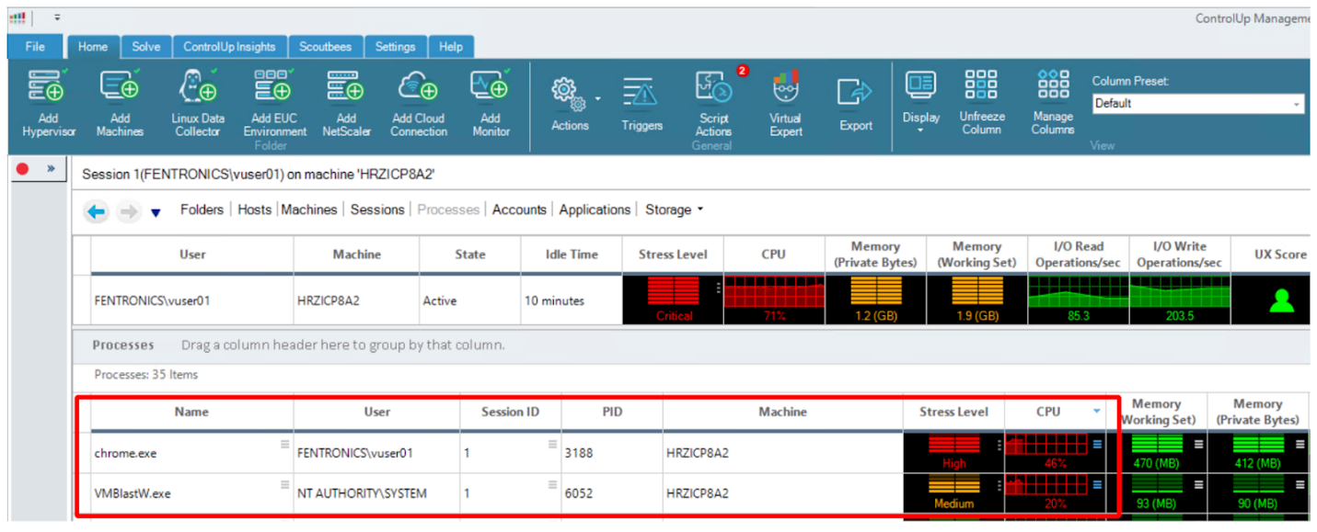Switch to the Home tab
Image resolution: width=1317 pixels, height=532 pixels.
92,47
